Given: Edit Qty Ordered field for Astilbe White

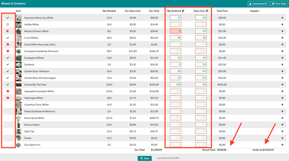Looking at the screenshot, I should [176, 24].
